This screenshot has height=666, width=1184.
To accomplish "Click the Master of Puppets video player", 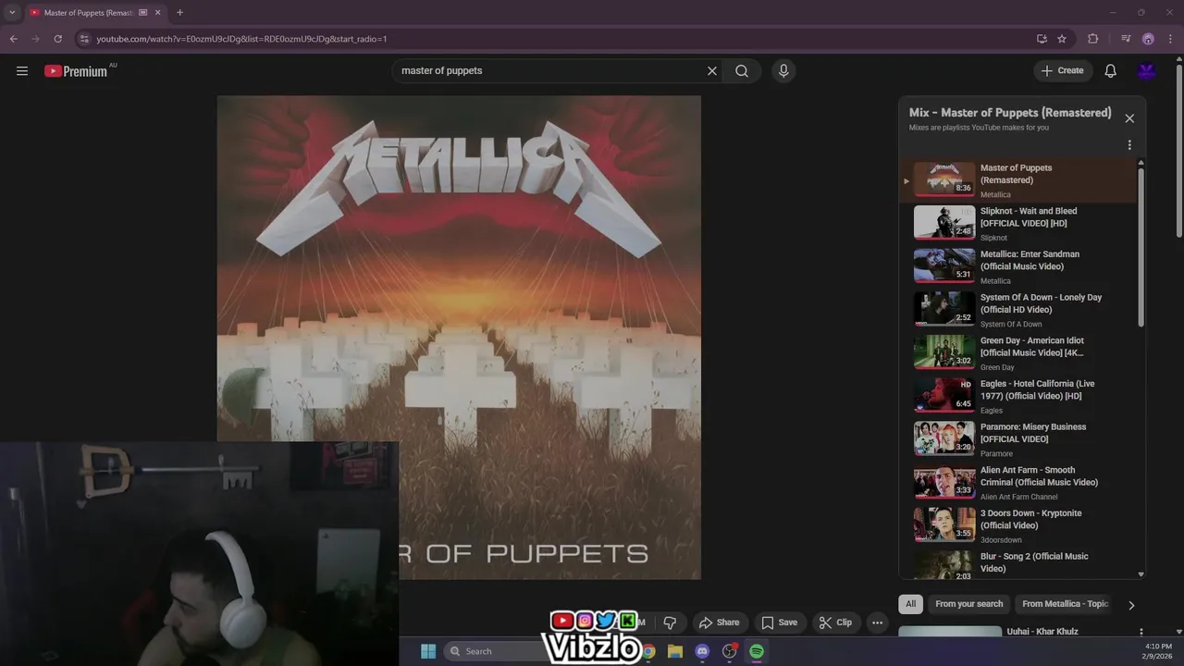I will pyautogui.click(x=459, y=338).
